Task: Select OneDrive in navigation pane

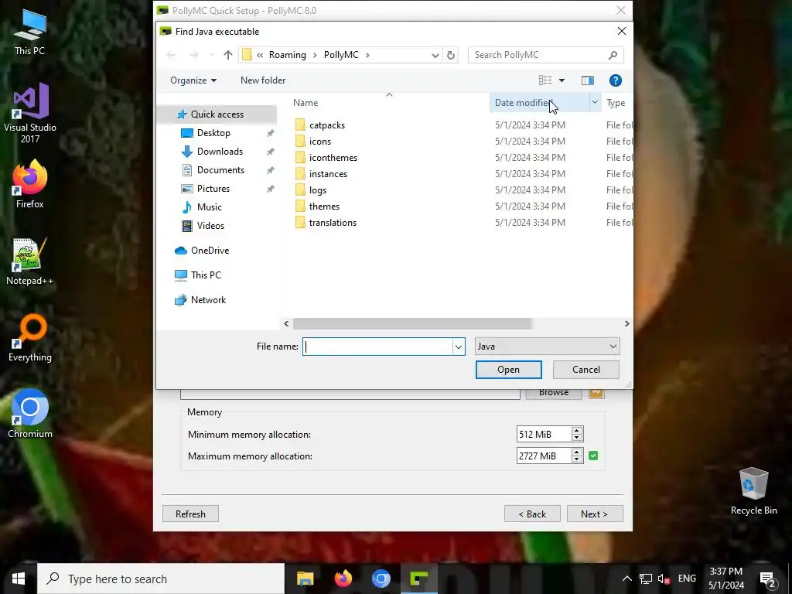Action: pos(210,251)
